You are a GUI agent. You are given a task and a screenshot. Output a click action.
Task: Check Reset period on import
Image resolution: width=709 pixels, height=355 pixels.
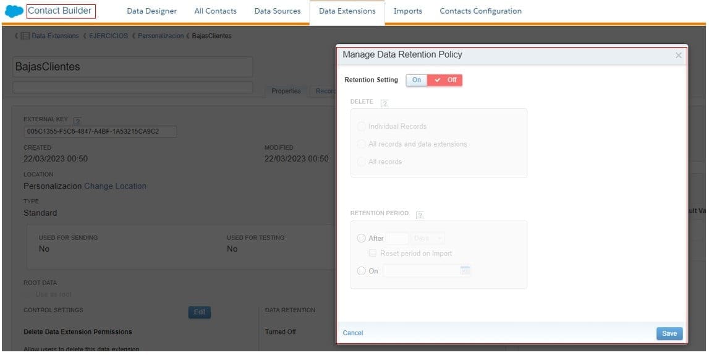click(x=373, y=253)
